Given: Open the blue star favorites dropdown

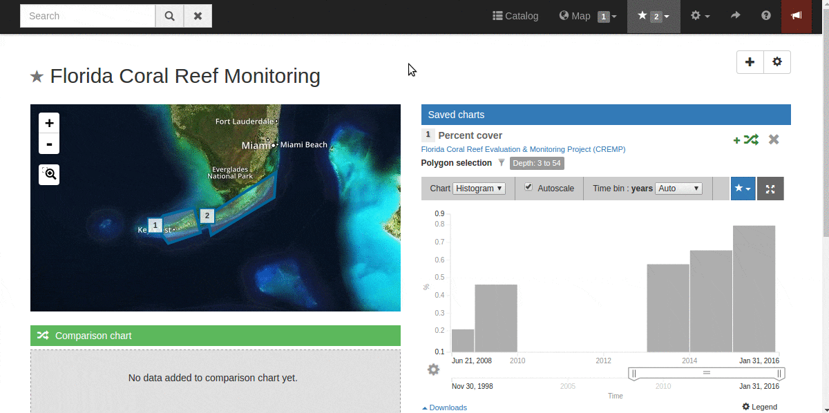Looking at the screenshot, I should [743, 189].
